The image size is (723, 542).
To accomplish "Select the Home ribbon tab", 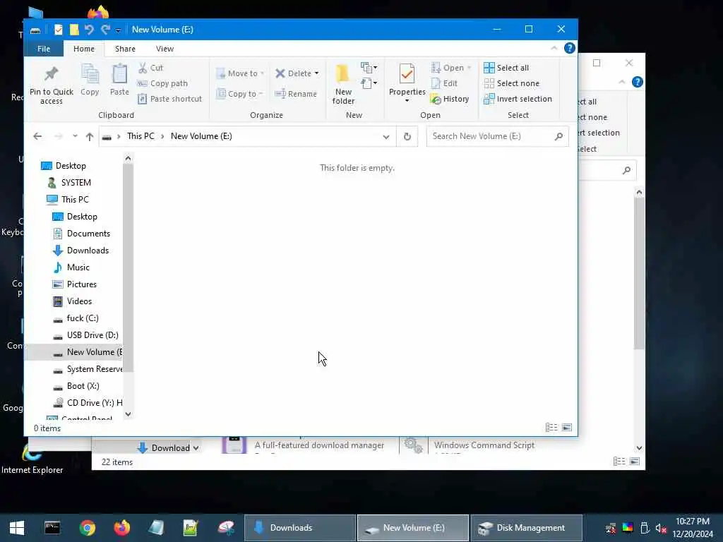I will [x=83, y=49].
